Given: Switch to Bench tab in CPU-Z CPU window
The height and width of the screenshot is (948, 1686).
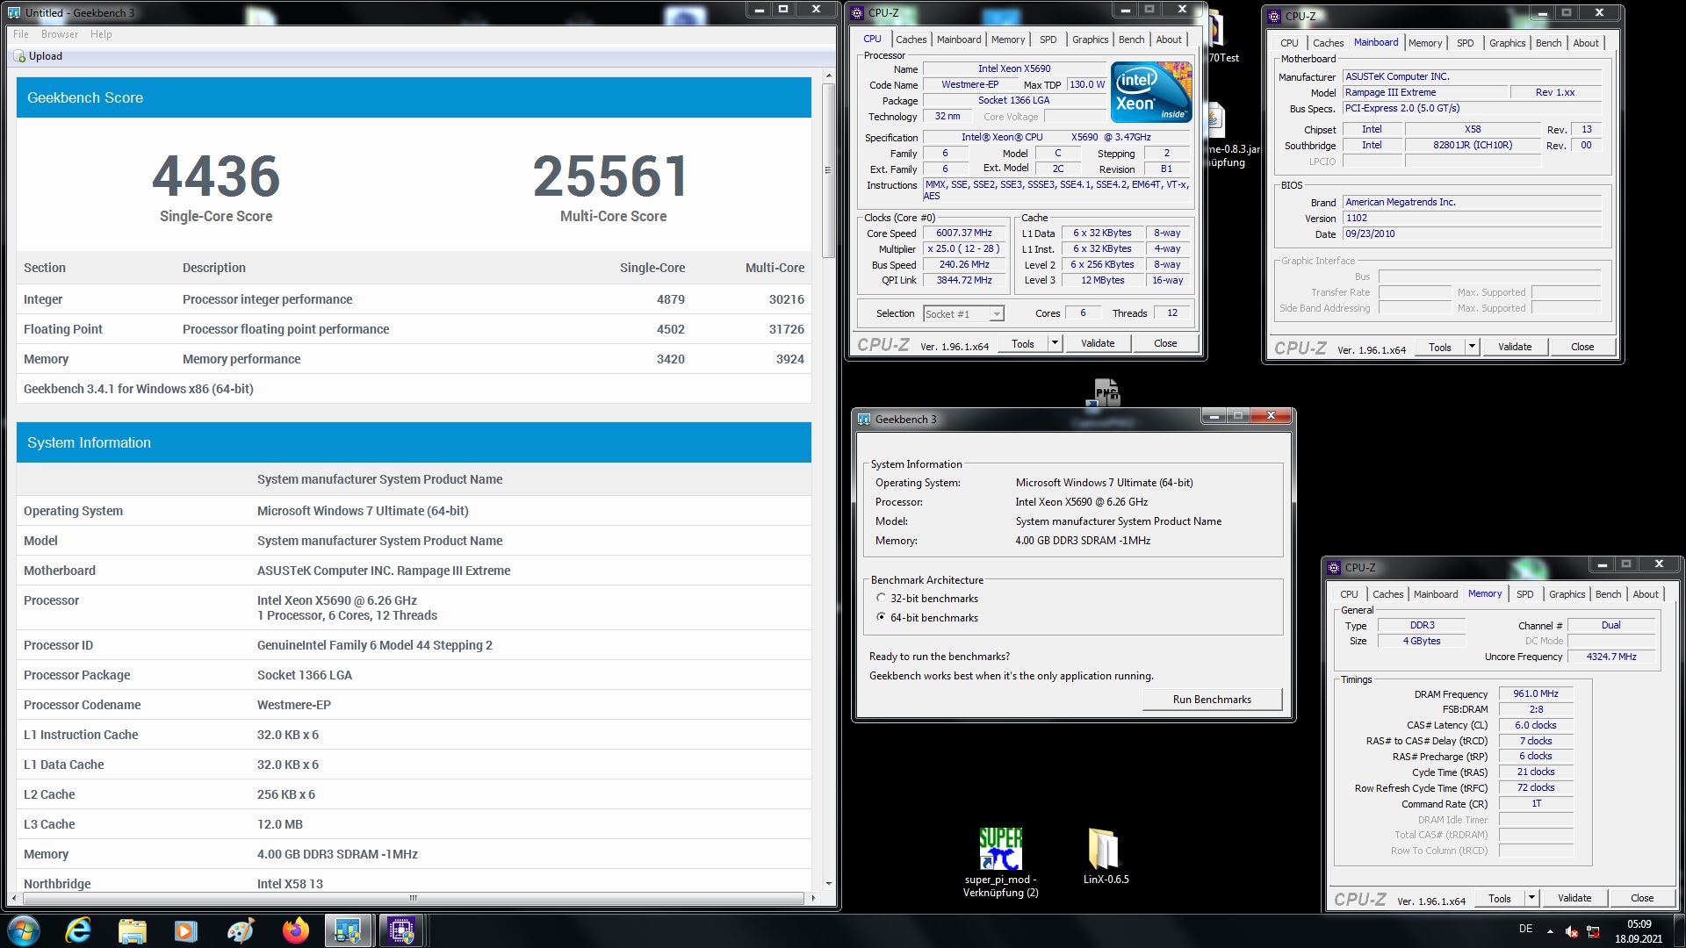Looking at the screenshot, I should [x=1131, y=39].
